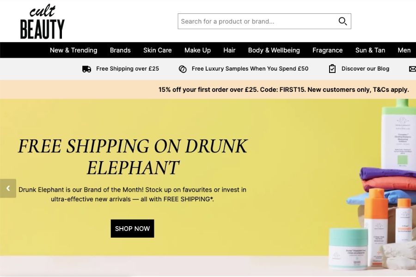Open the newsletter envelope icon
The width and height of the screenshot is (416, 277).
coord(412,68)
